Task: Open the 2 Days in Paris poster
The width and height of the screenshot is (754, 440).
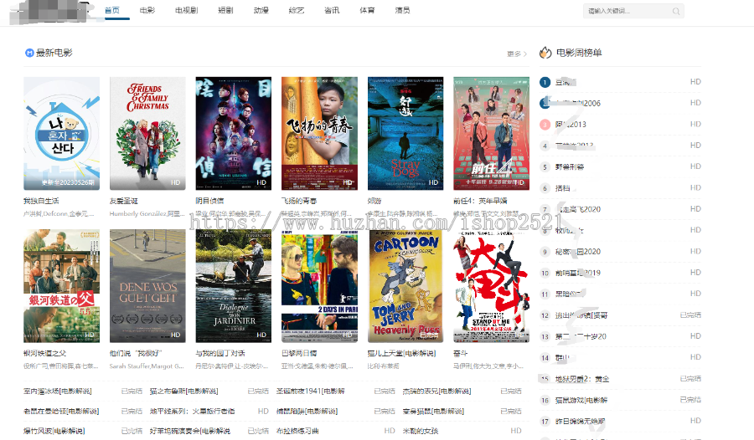Action: [x=320, y=286]
